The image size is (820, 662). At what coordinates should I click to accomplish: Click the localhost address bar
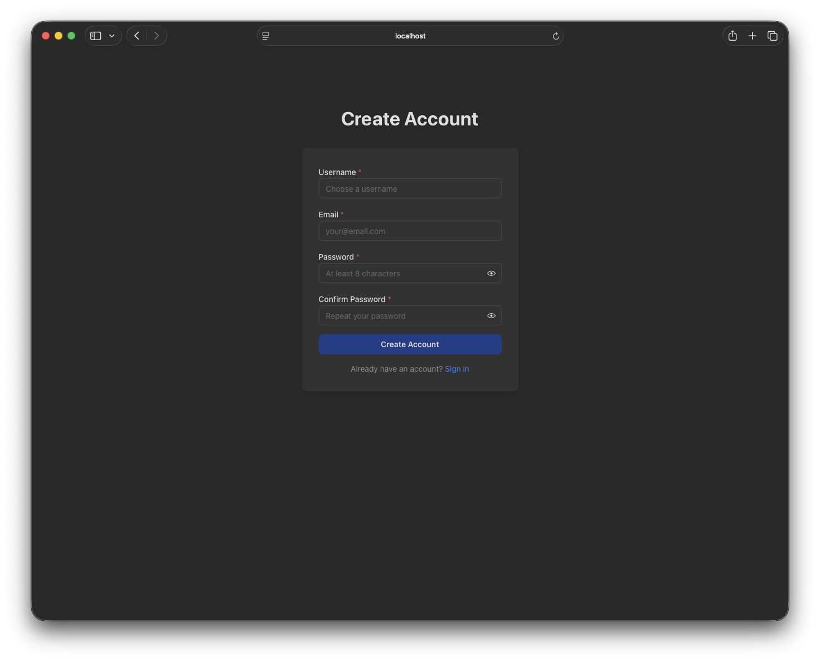click(410, 36)
